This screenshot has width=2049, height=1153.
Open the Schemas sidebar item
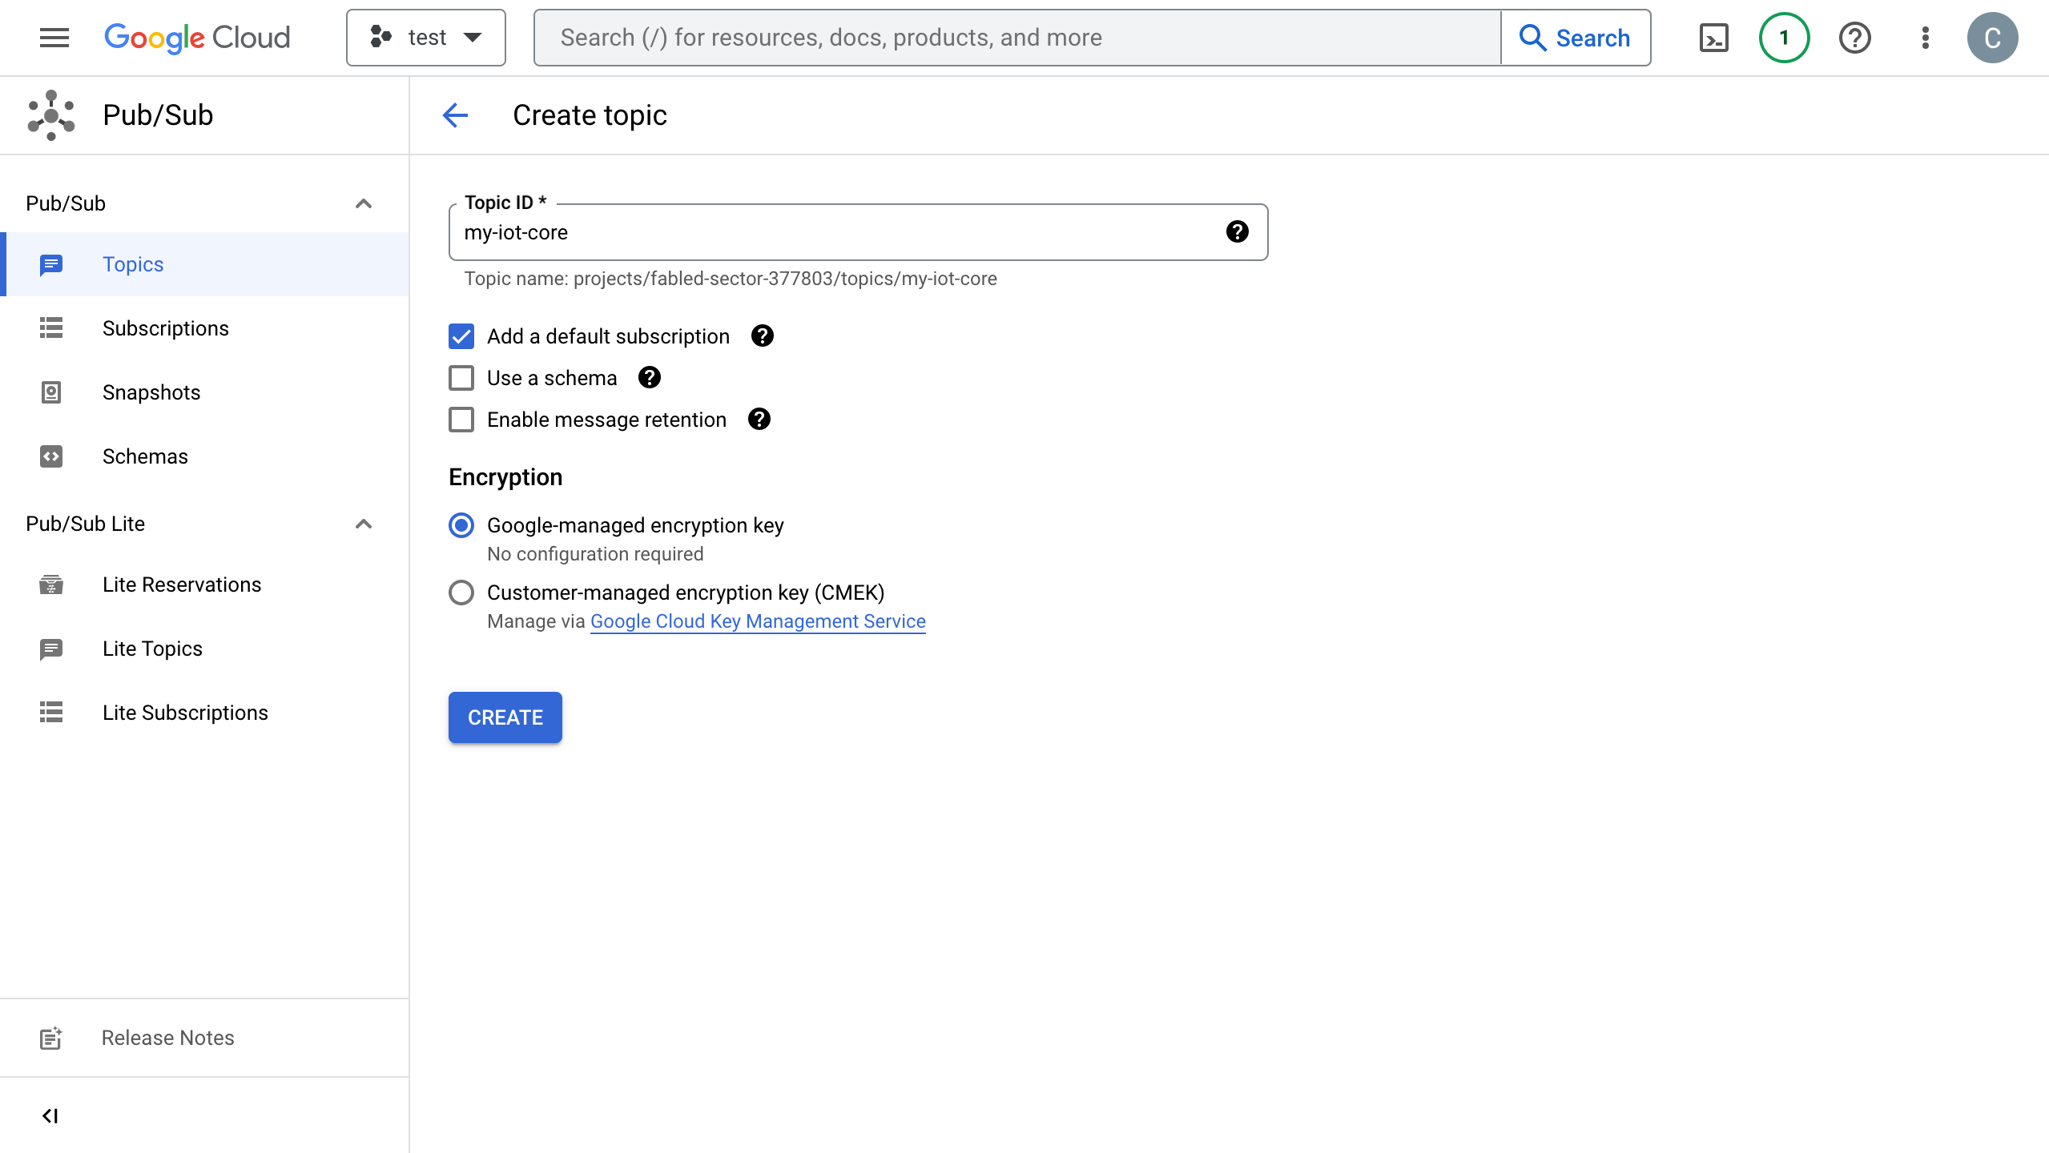pyautogui.click(x=144, y=456)
